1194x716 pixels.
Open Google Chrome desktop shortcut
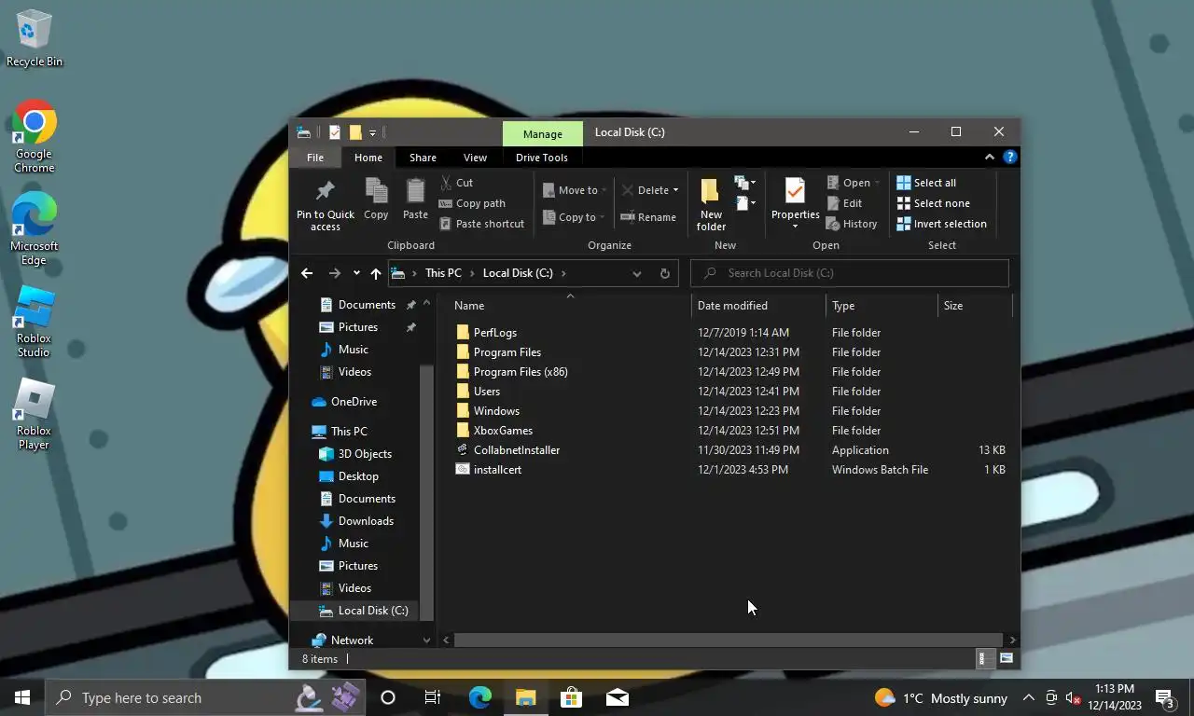(x=34, y=137)
